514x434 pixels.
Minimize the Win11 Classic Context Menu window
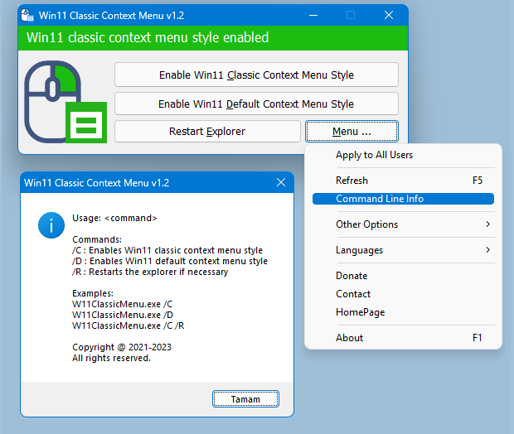313,15
